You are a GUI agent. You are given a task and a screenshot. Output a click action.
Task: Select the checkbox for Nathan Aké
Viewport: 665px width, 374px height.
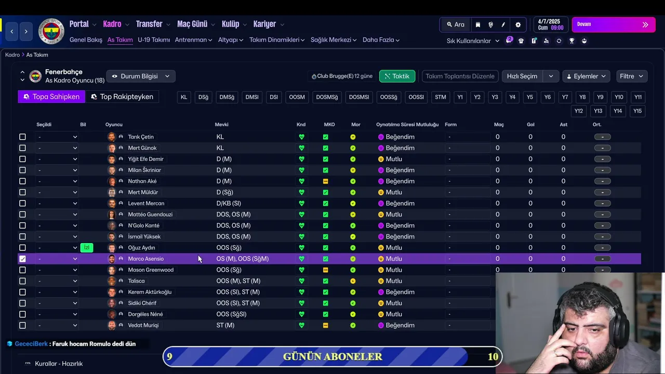click(x=22, y=181)
